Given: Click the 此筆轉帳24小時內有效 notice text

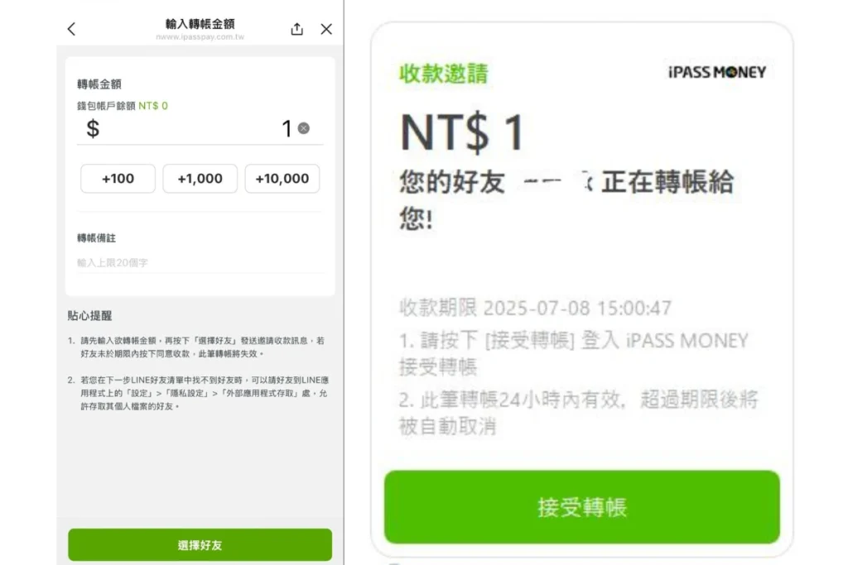Looking at the screenshot, I should (579, 413).
